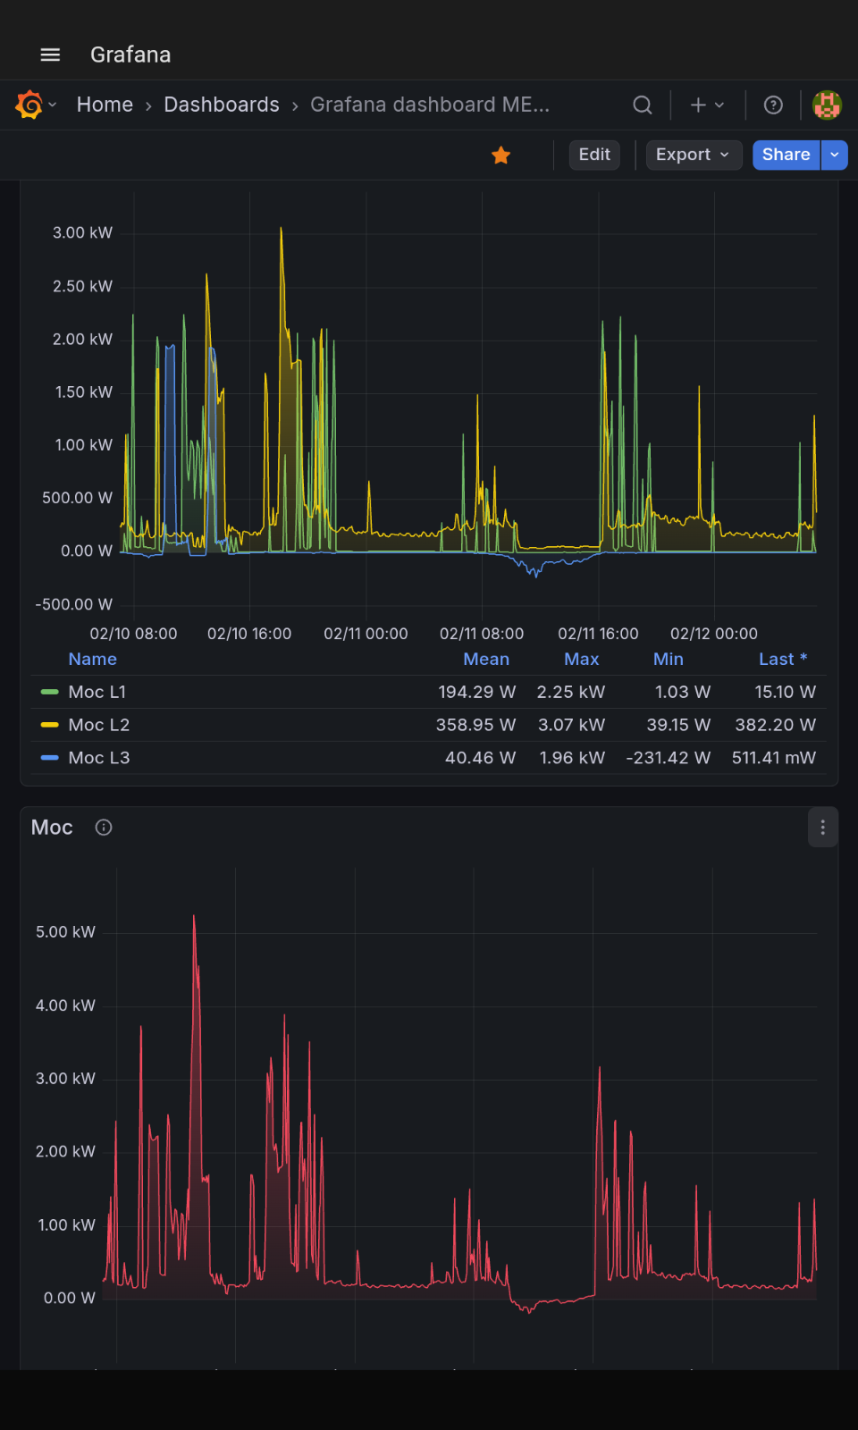
Task: Open the Moc panel three-dot menu
Action: (823, 828)
